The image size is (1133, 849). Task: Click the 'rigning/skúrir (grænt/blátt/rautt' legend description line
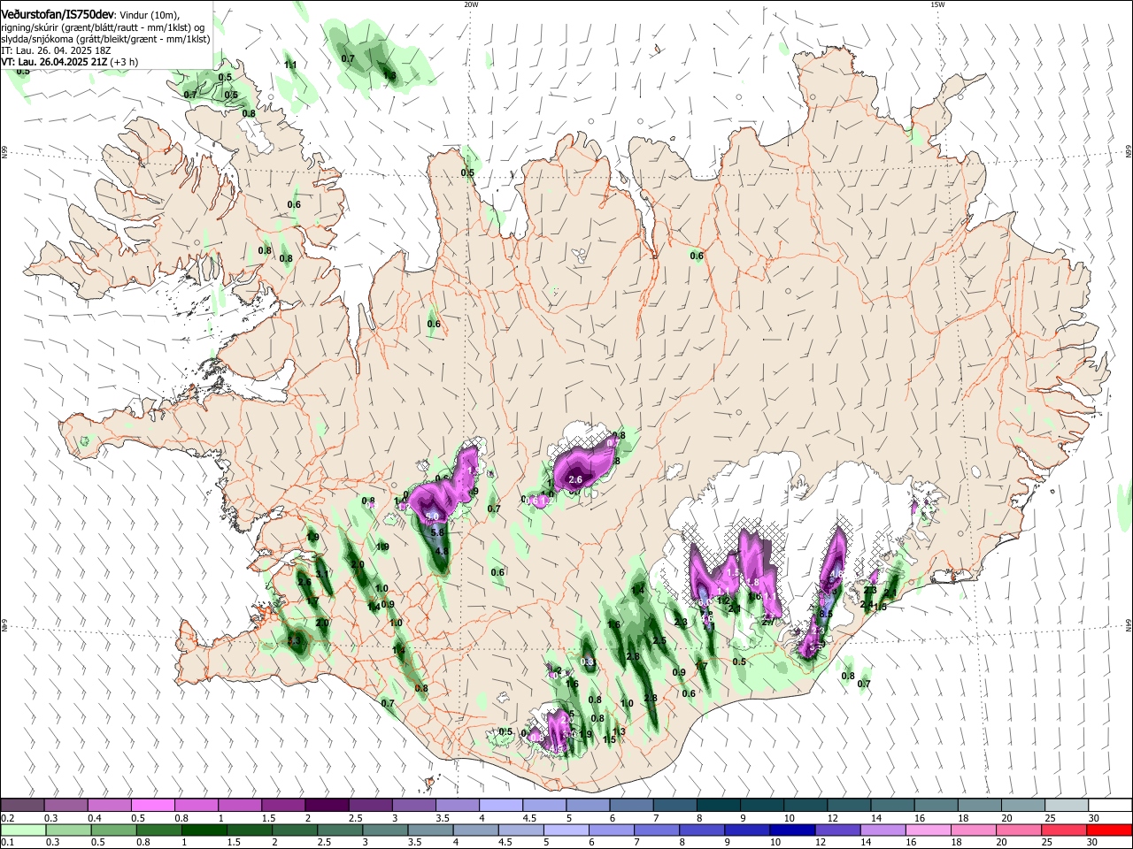coord(103,27)
